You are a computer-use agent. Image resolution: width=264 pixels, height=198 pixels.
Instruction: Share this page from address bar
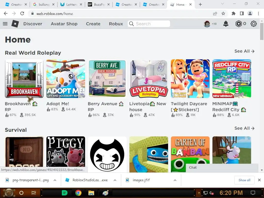[x=215, y=13]
